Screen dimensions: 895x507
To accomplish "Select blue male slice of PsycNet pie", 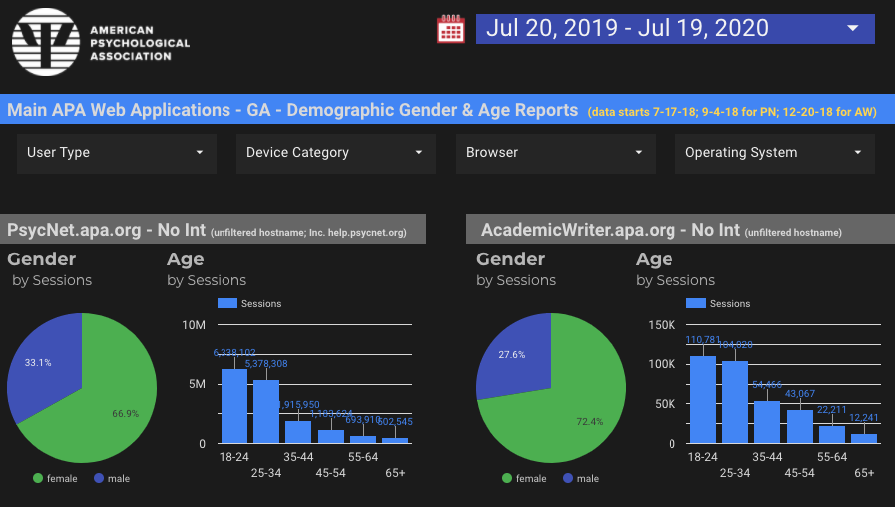I will click(x=40, y=364).
